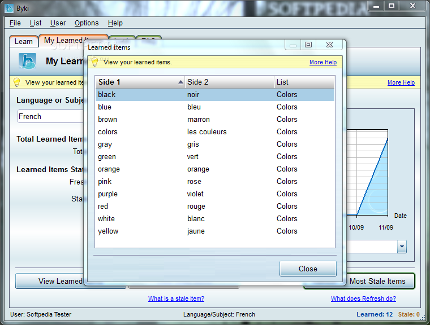Image resolution: width=430 pixels, height=325 pixels.
Task: Select the 'black' row
Action: (x=215, y=95)
